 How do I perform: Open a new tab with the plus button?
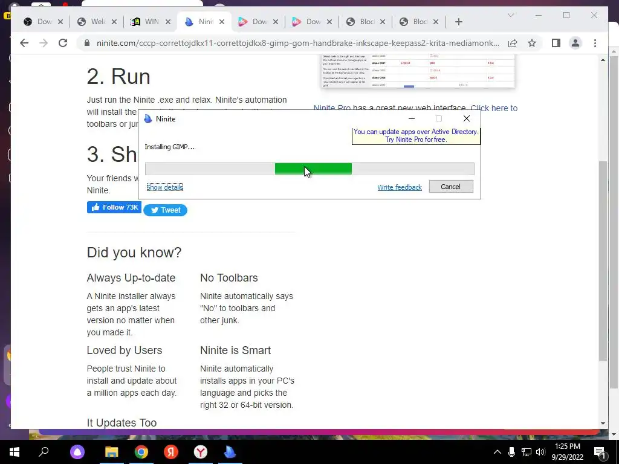tap(458, 22)
